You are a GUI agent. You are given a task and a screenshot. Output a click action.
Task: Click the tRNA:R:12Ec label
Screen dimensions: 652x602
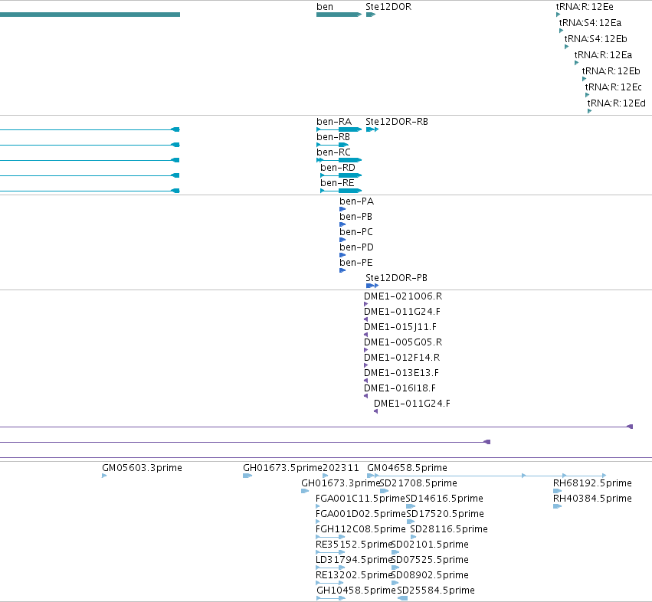click(x=614, y=87)
